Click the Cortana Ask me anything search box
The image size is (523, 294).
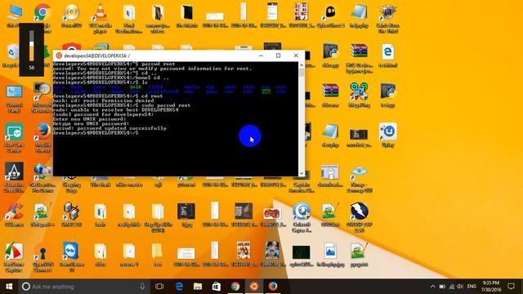click(x=84, y=287)
